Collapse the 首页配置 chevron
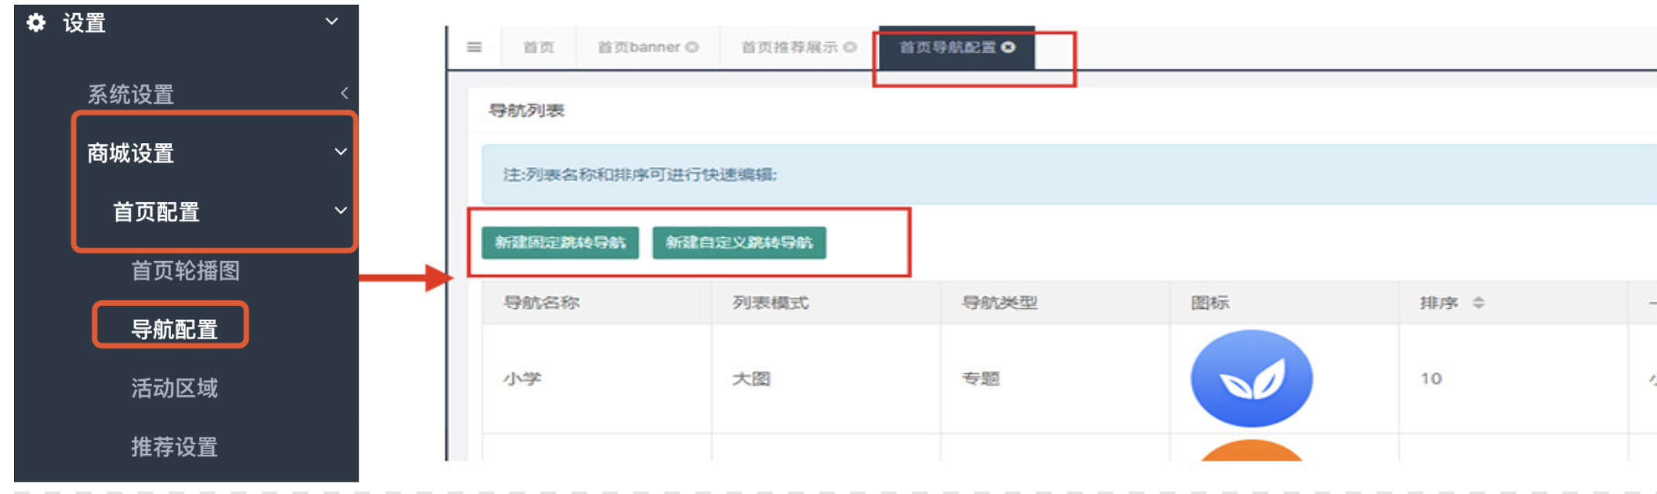The height and width of the screenshot is (494, 1657). tap(341, 211)
